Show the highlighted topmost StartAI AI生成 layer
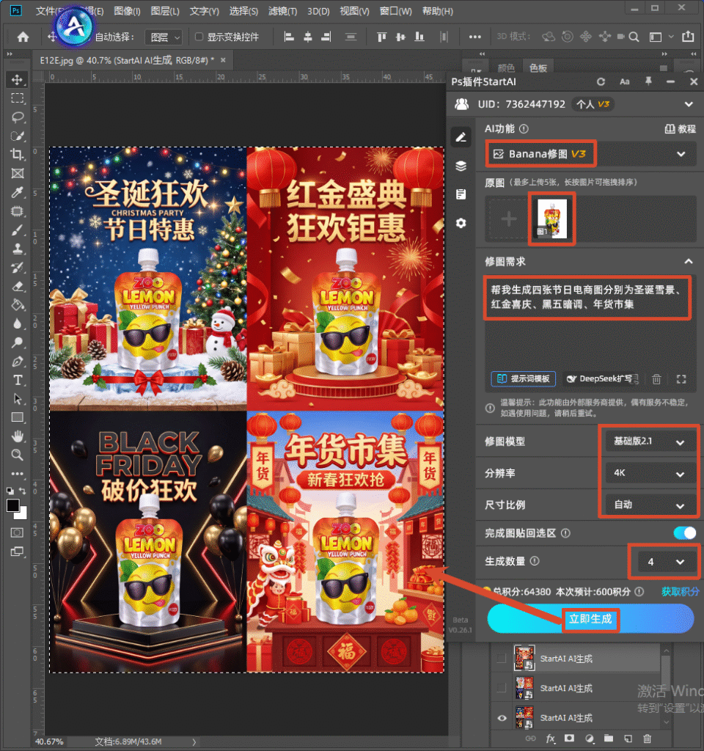 pos(502,659)
